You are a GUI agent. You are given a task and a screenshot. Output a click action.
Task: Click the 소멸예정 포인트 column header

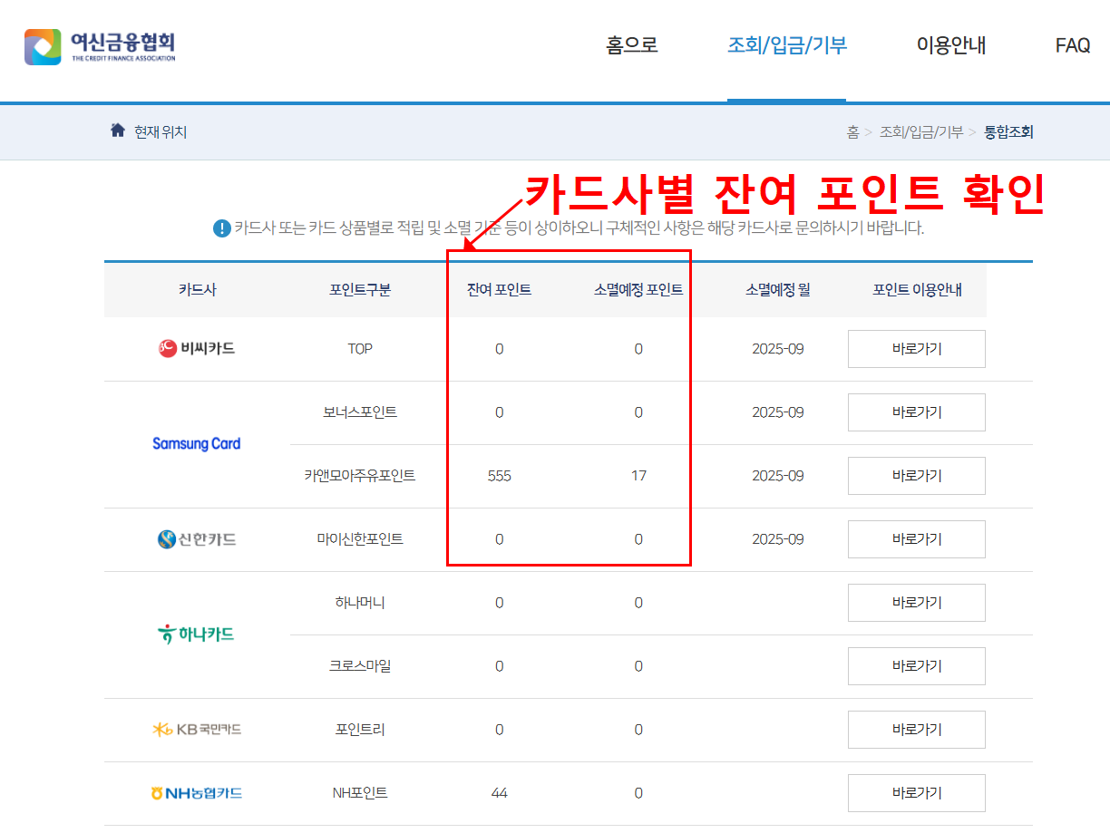[638, 290]
